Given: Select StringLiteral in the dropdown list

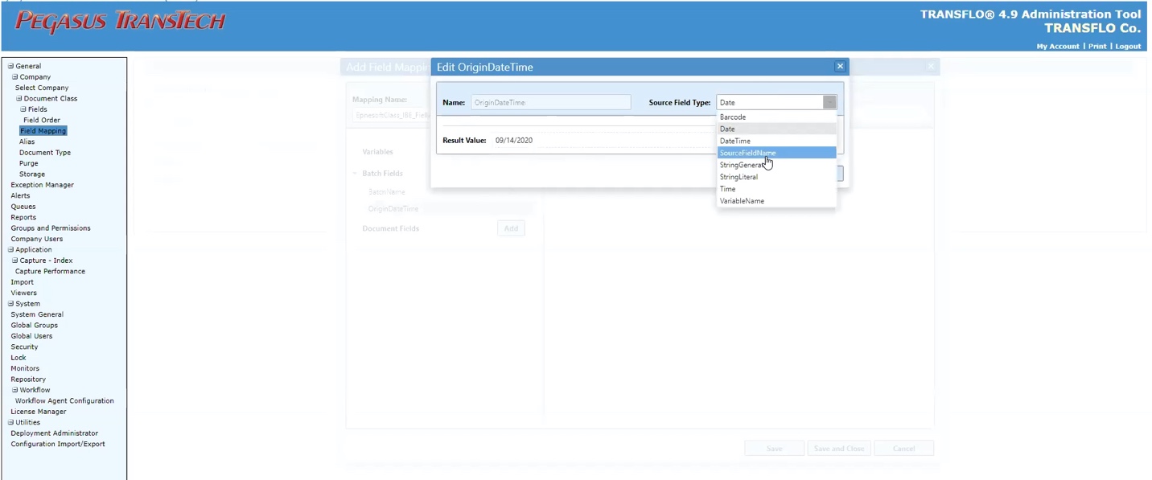Looking at the screenshot, I should (x=776, y=177).
